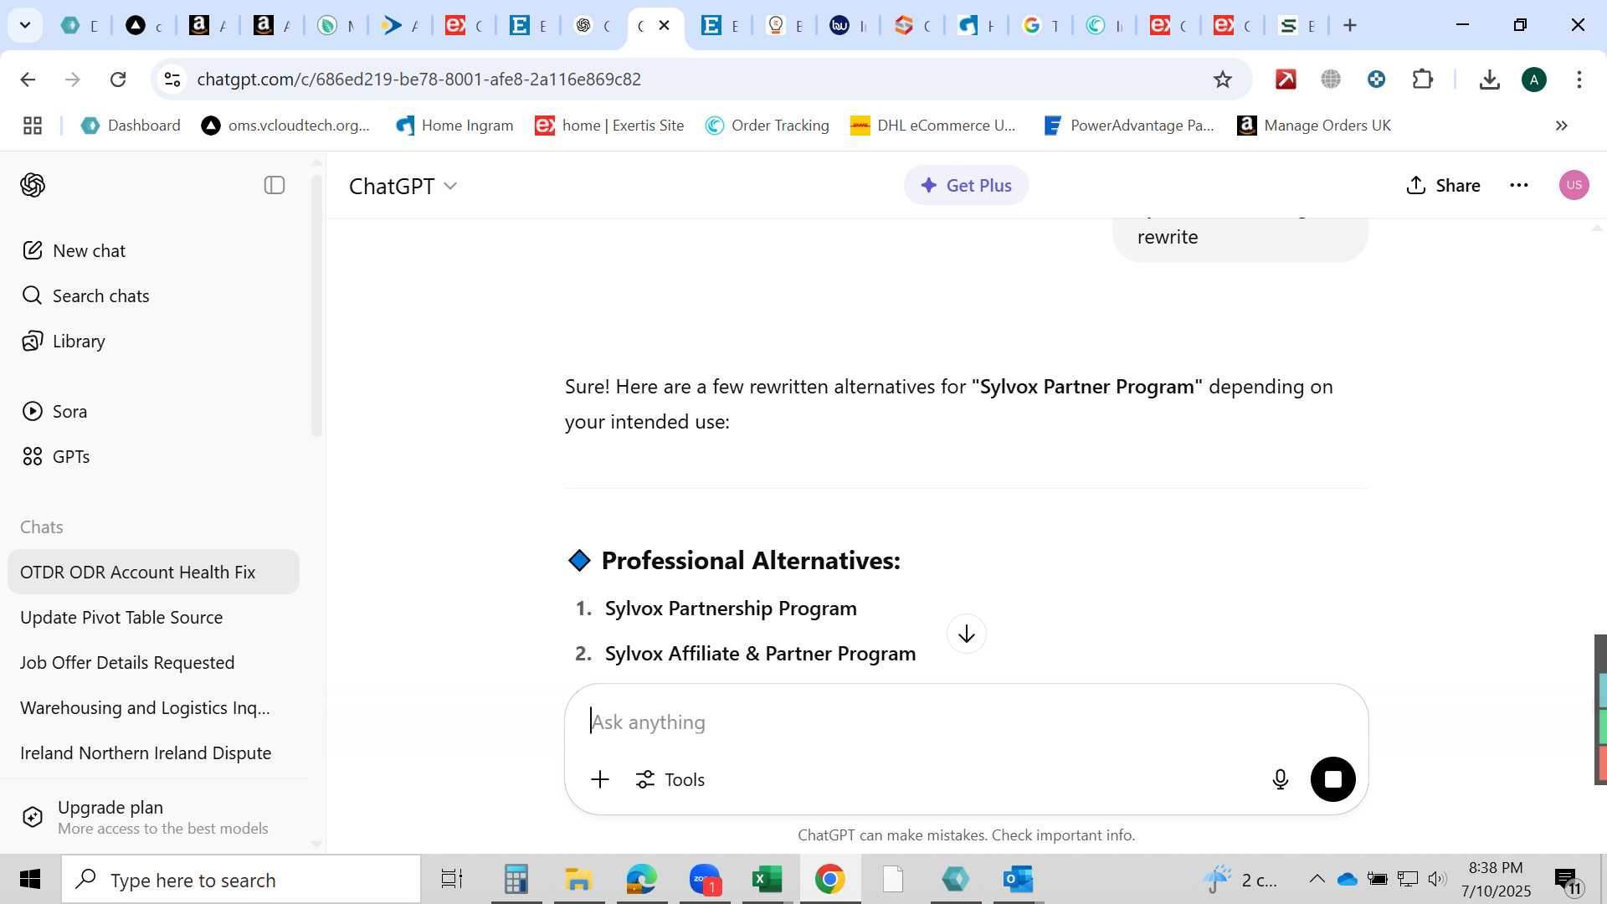Open Chrome three-dot menu
The image size is (1607, 904).
point(1579,79)
